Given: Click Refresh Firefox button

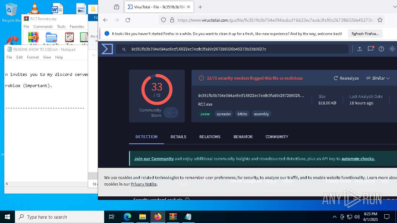Looking at the screenshot, I should [x=365, y=33].
